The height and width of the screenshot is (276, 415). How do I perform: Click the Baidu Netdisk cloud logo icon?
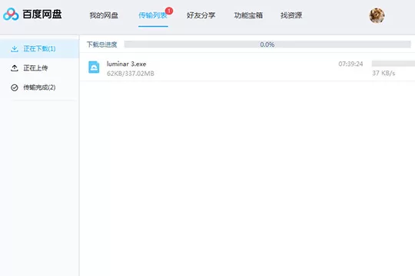11,14
